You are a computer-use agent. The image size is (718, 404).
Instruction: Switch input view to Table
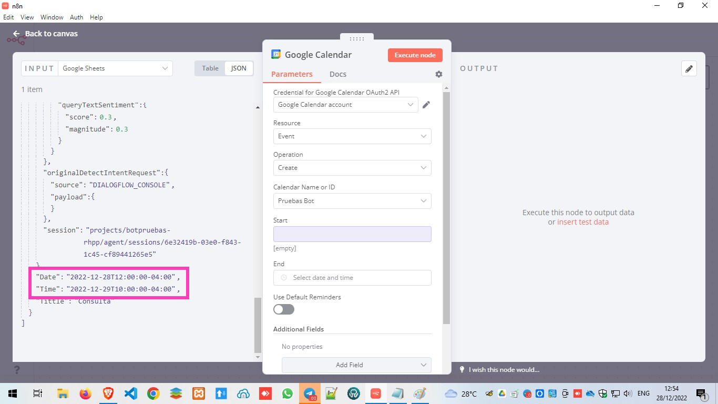(x=210, y=68)
